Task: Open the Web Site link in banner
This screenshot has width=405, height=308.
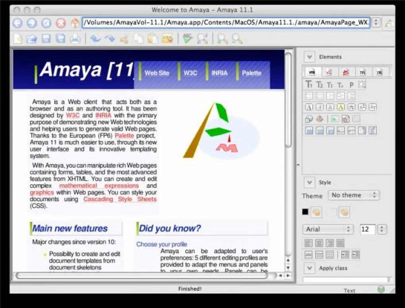Action: point(157,73)
